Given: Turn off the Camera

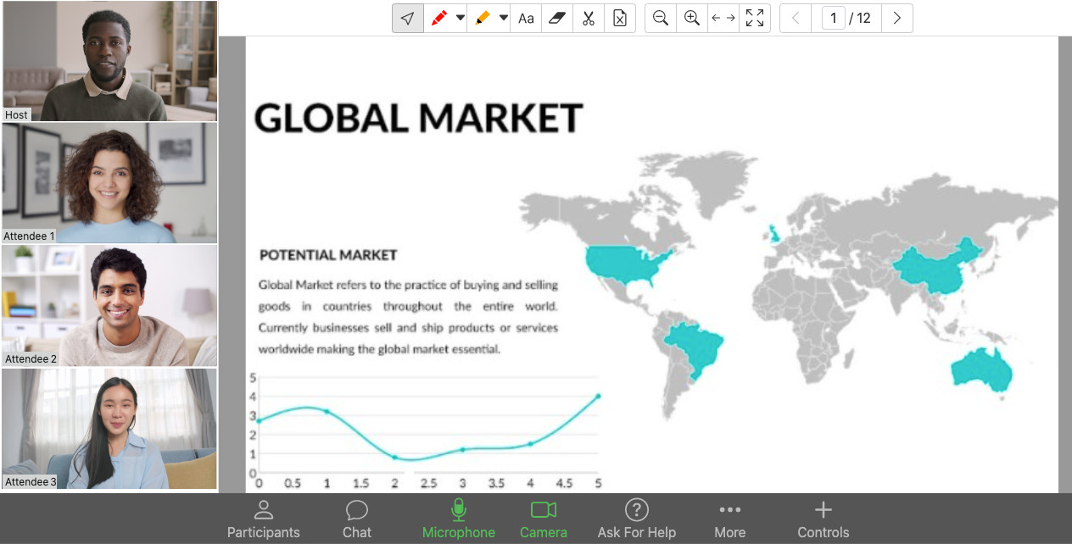Looking at the screenshot, I should click(544, 519).
